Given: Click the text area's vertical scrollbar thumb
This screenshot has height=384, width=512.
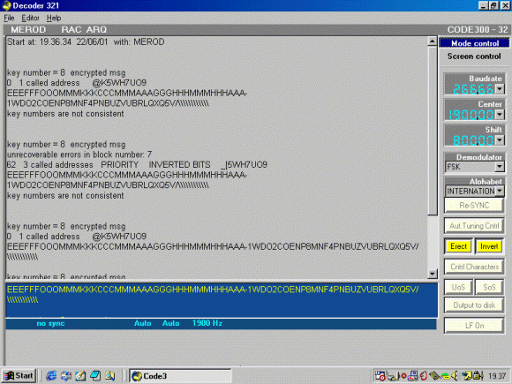Looking at the screenshot, I should tap(433, 131).
